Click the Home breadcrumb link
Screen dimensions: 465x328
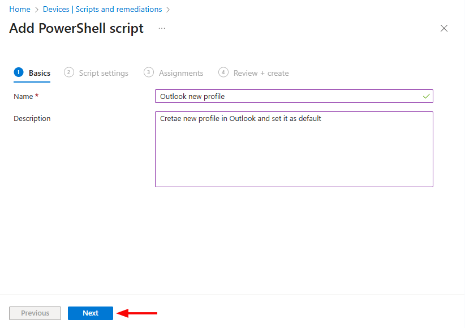coord(20,9)
